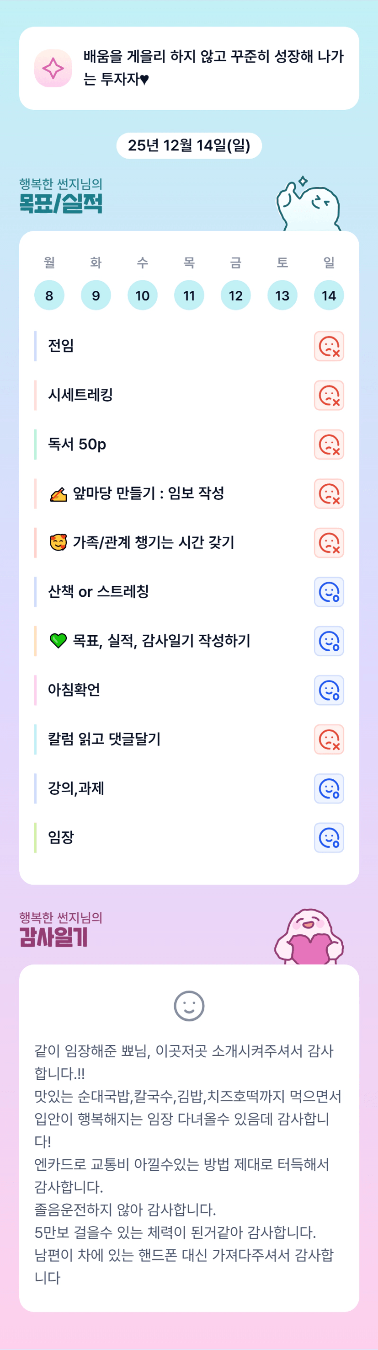Toggle the sad face status for 전임
This screenshot has width=378, height=1350.
pos(329,346)
